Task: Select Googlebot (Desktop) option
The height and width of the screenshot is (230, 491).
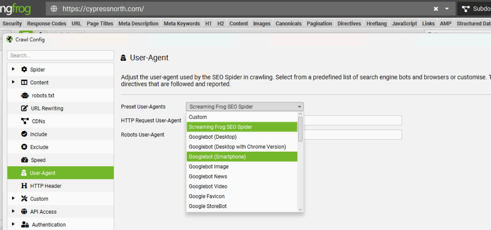Action: click(242, 137)
